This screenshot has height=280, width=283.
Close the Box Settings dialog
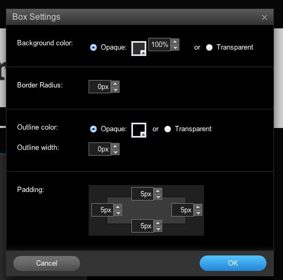pyautogui.click(x=264, y=18)
